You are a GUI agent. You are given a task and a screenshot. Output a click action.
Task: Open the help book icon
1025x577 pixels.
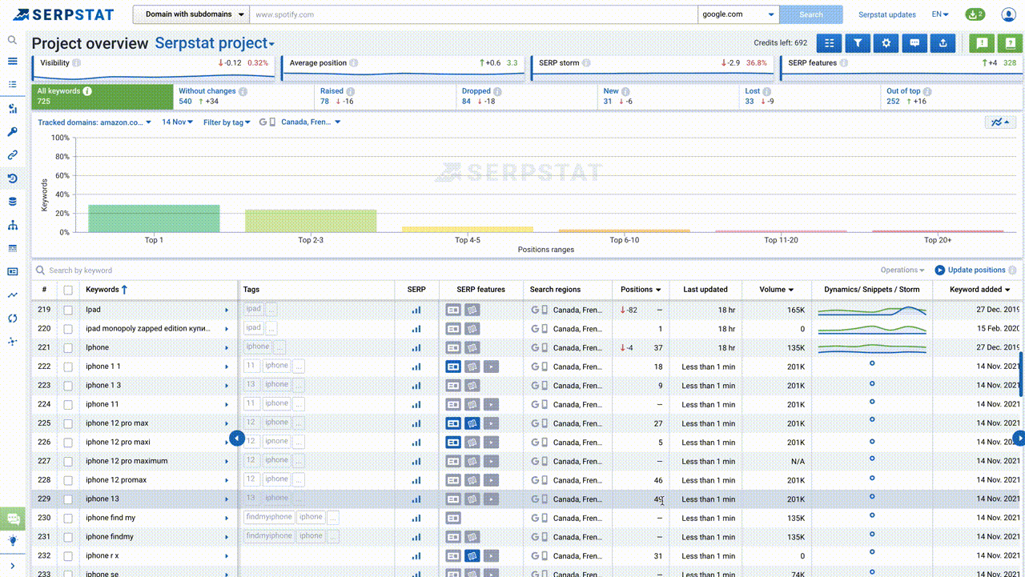point(1011,44)
